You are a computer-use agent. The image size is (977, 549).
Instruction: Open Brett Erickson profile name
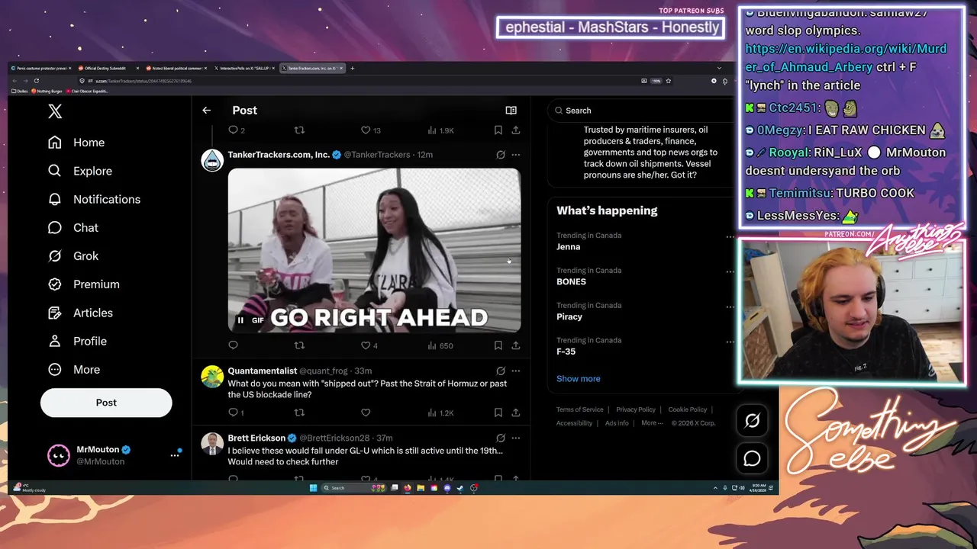tap(256, 438)
